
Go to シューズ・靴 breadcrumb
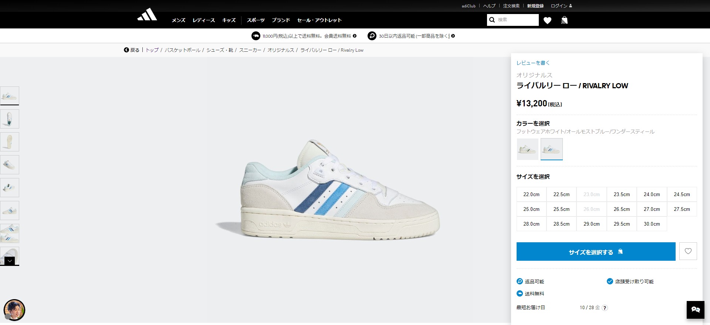(220, 50)
